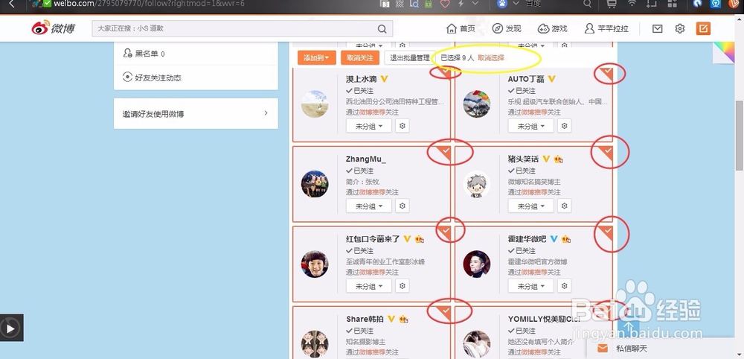The width and height of the screenshot is (744, 359).
Task: Click the 霍建华微吧 avatar thumbnail
Action: click(477, 264)
